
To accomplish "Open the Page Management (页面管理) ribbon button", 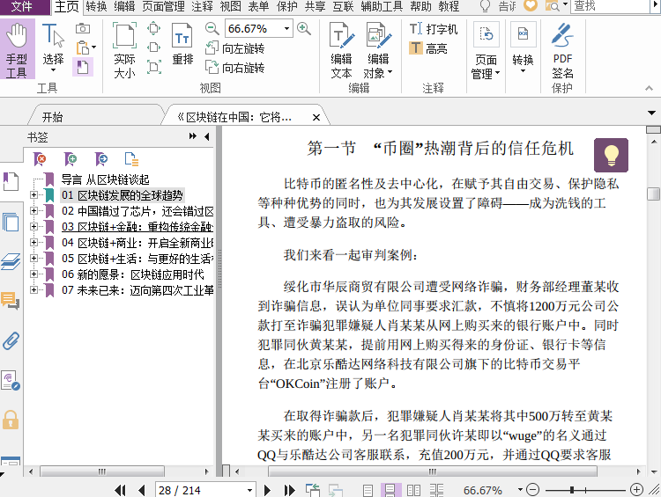I will click(x=486, y=50).
